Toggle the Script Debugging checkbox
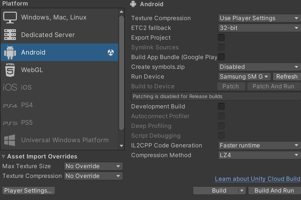The image size is (301, 200). pos(221,135)
